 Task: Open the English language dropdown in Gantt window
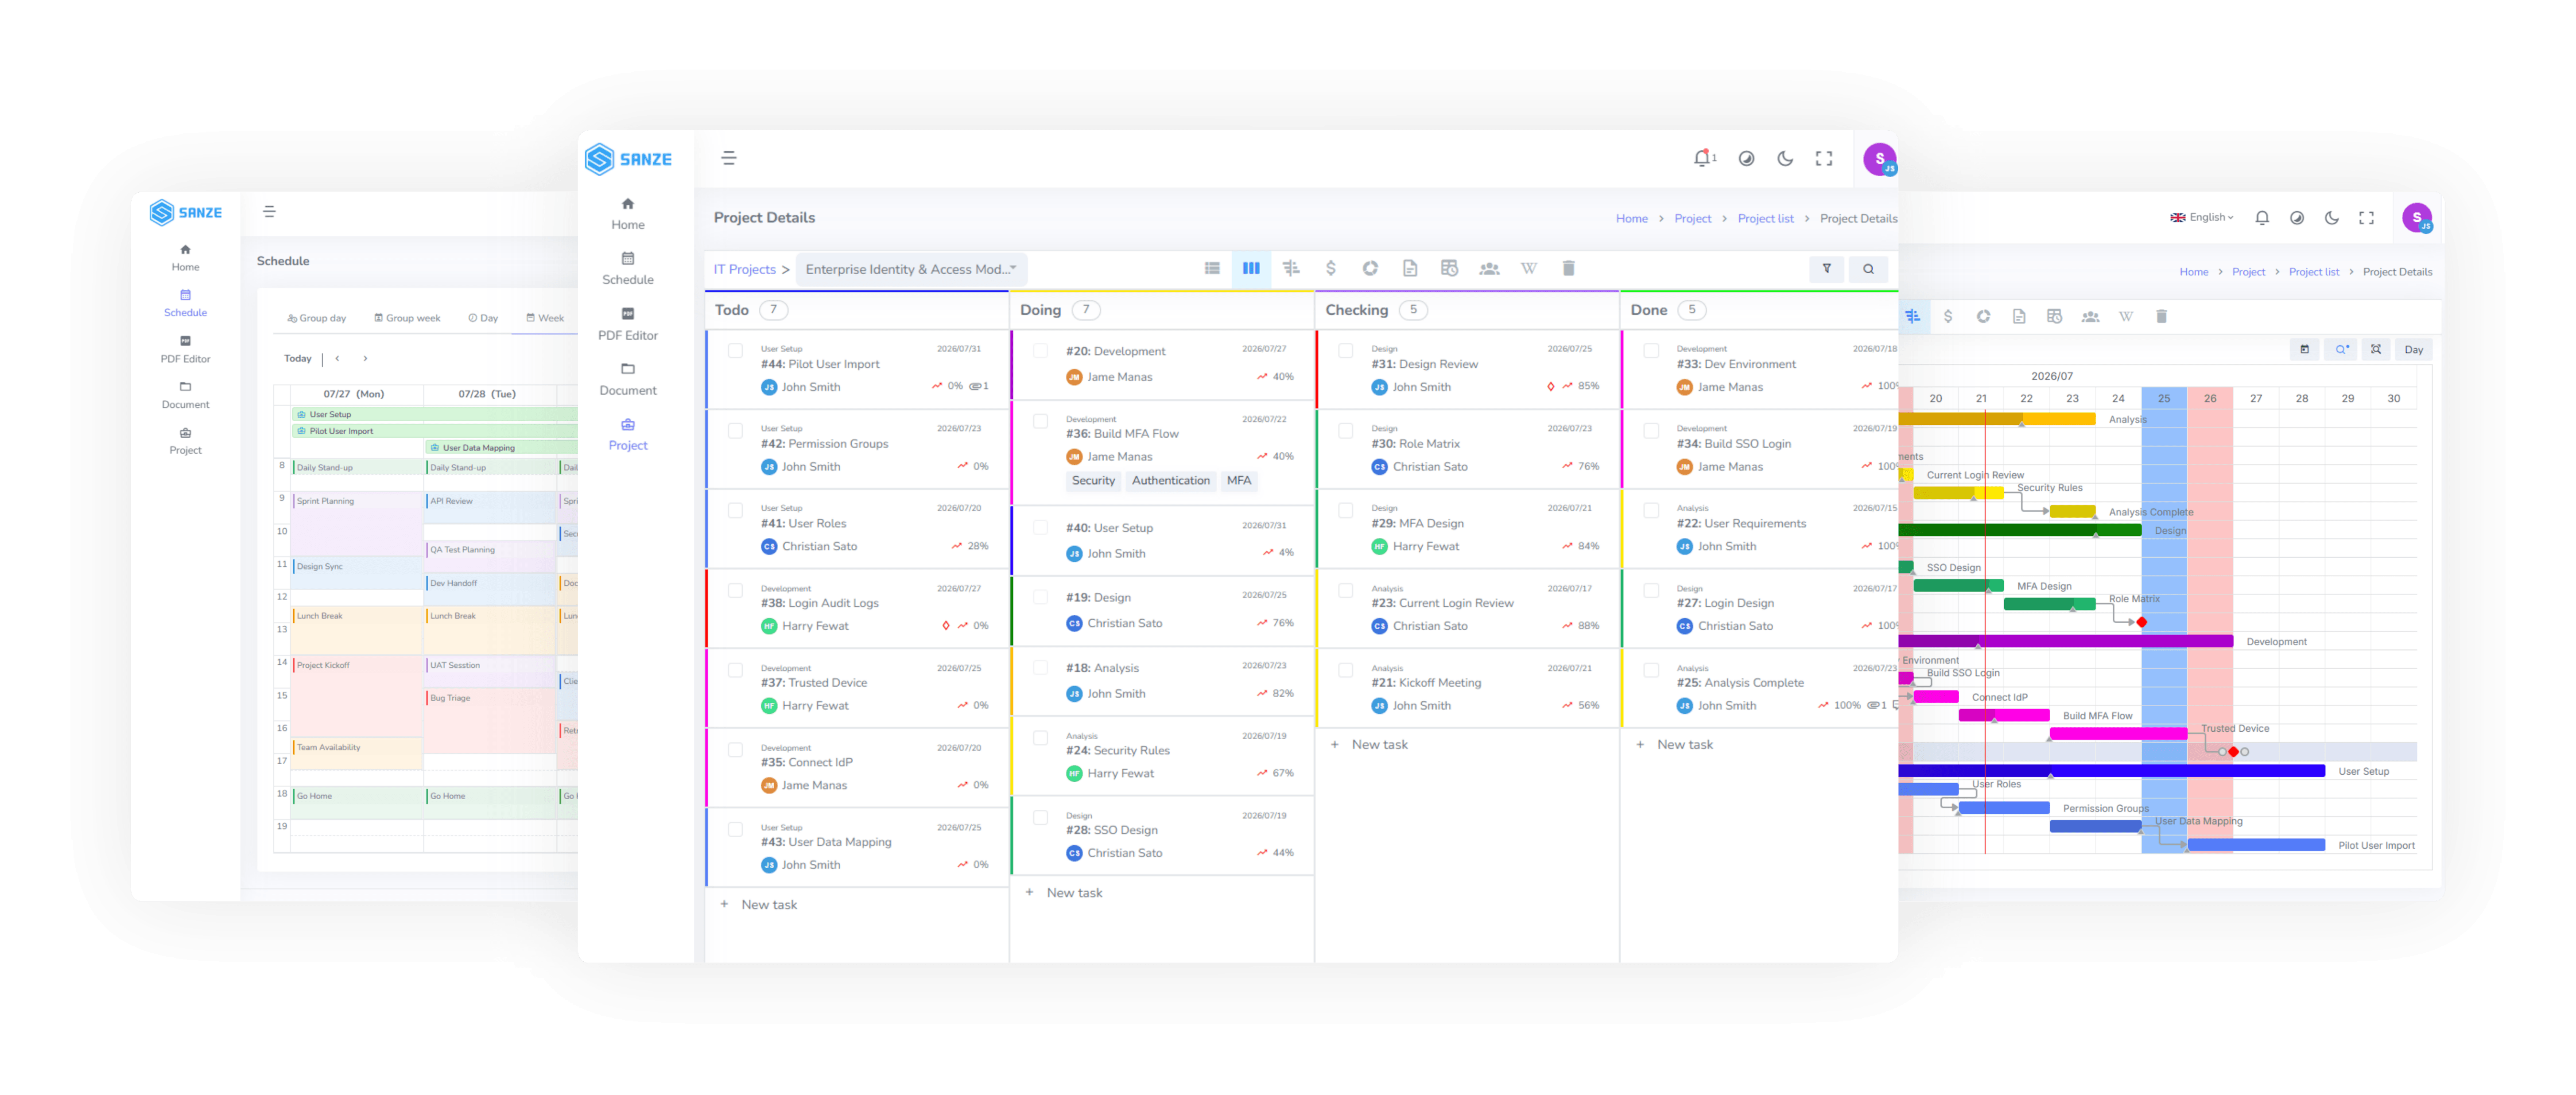pyautogui.click(x=2201, y=218)
